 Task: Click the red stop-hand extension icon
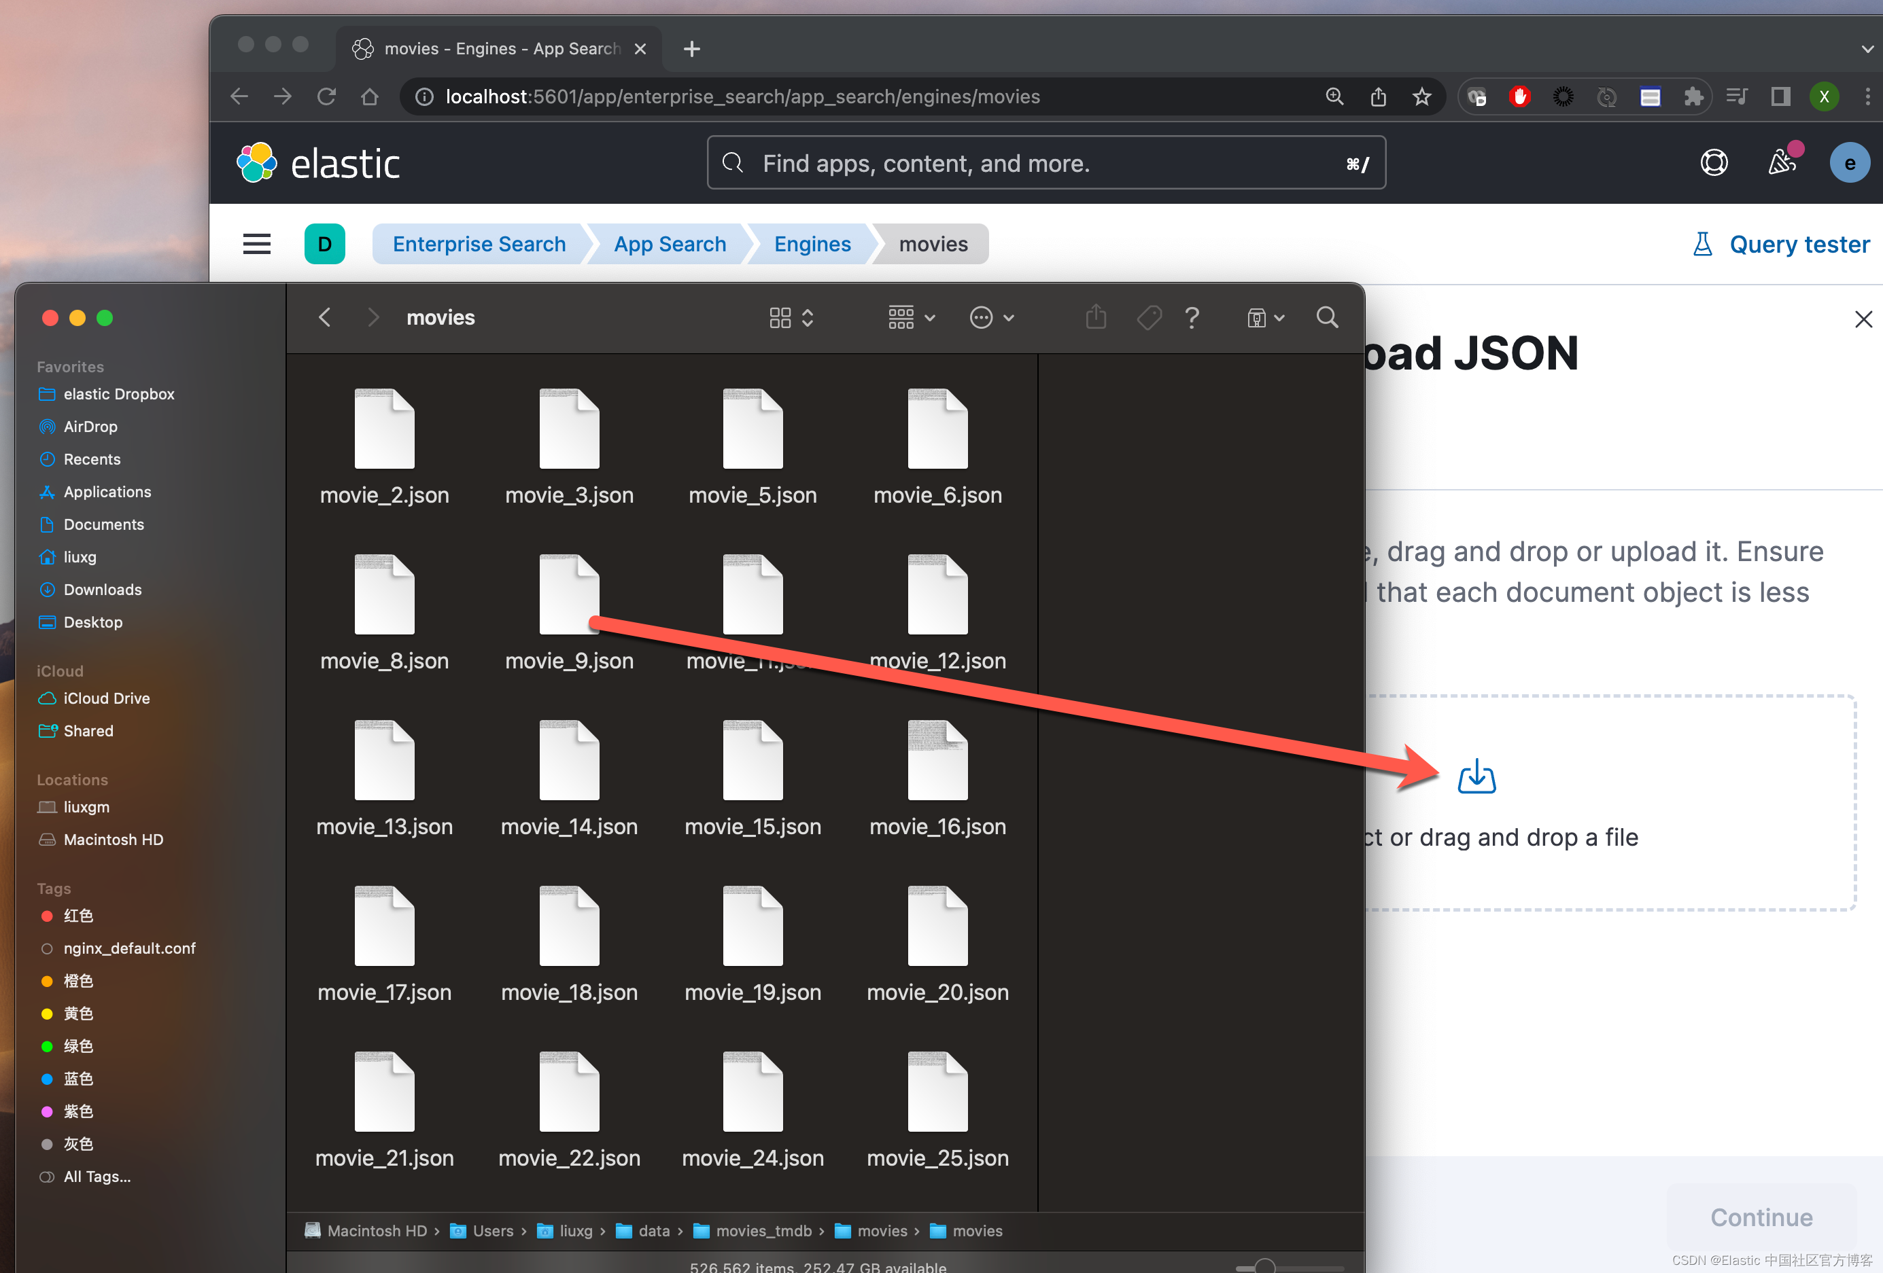tap(1520, 96)
